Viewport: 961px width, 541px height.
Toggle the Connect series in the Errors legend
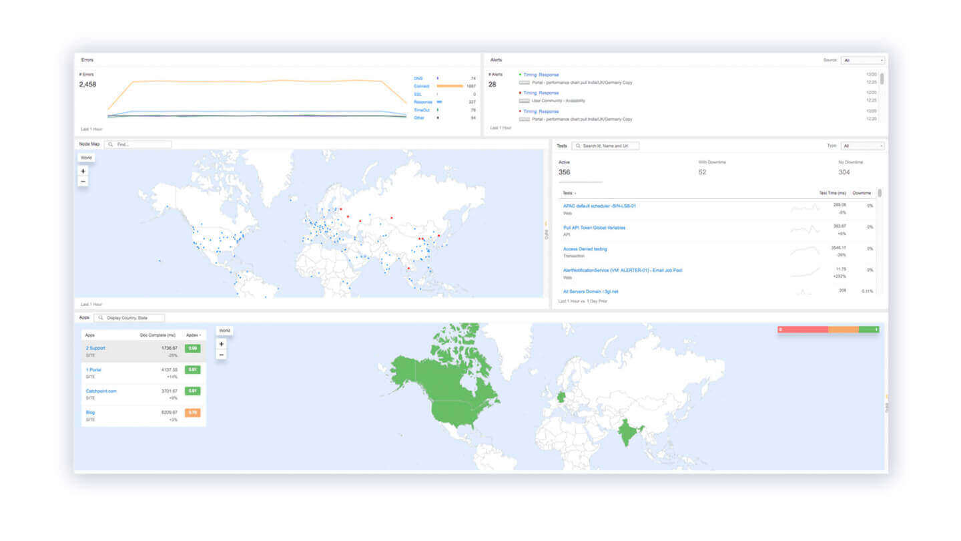pyautogui.click(x=422, y=86)
